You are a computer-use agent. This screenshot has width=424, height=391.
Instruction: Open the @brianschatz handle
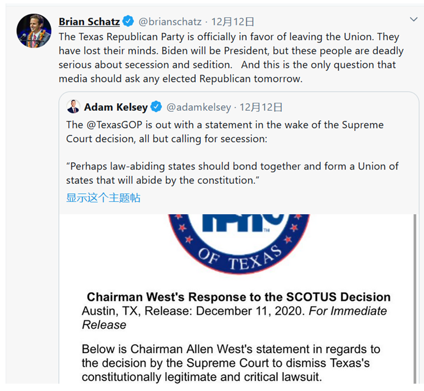tap(170, 22)
